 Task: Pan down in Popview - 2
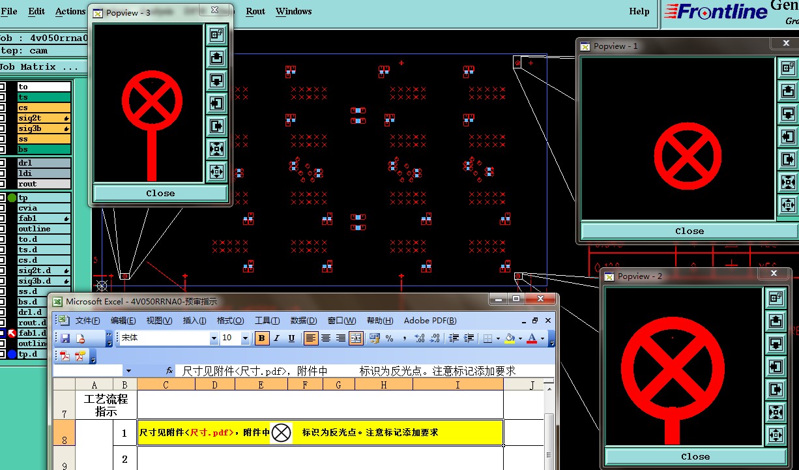(776, 344)
